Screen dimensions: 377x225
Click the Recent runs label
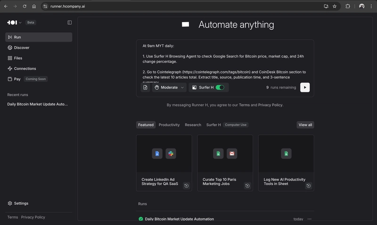(x=17, y=95)
